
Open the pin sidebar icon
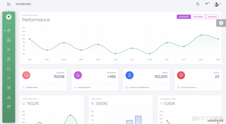point(9,78)
